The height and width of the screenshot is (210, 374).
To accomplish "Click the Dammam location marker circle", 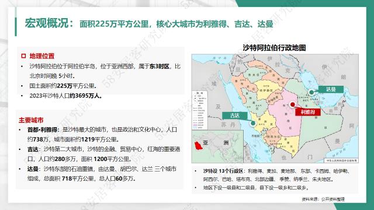I will click(311, 92).
